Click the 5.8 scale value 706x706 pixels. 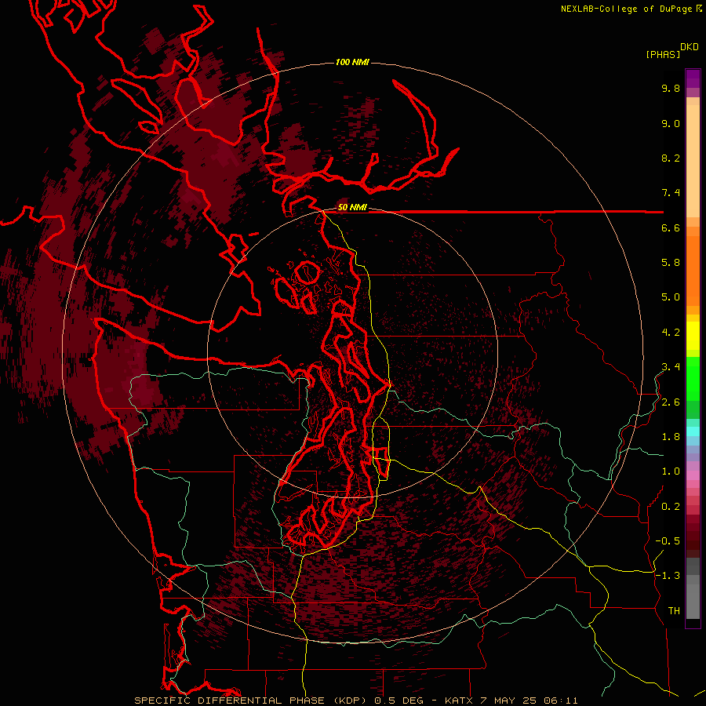tap(671, 263)
